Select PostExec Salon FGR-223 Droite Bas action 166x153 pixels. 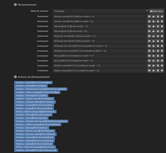click(33, 82)
